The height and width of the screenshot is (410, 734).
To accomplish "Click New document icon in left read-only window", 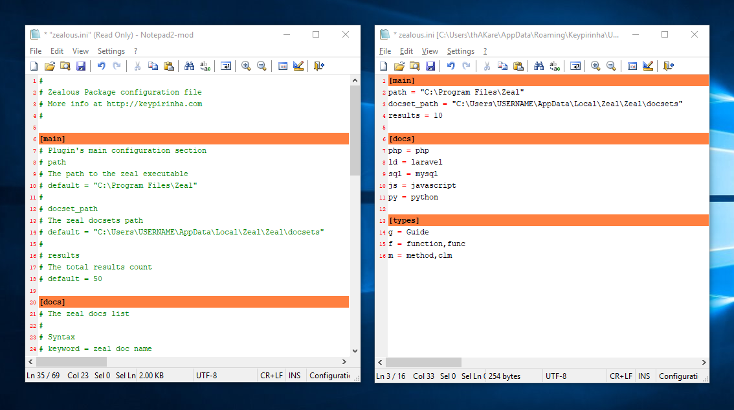I will [34, 66].
